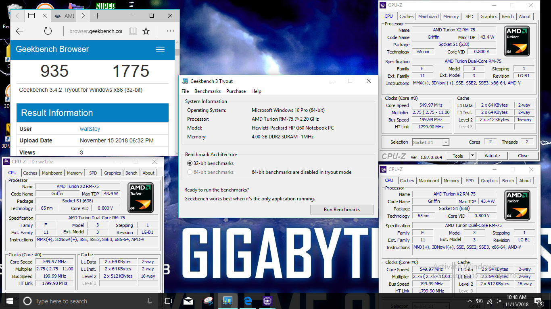Open waltstoy user profile link
551x309 pixels.
90,129
